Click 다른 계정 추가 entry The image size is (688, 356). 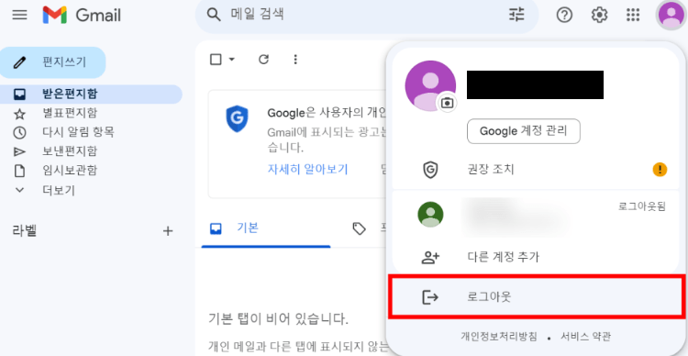tap(536, 257)
